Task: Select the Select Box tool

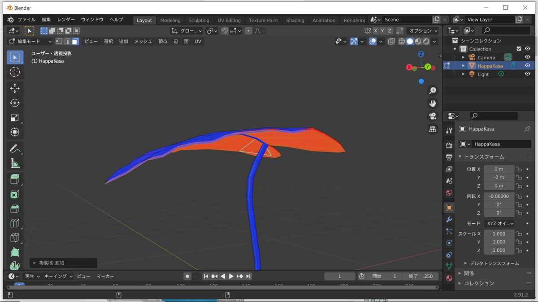Action: [x=15, y=57]
